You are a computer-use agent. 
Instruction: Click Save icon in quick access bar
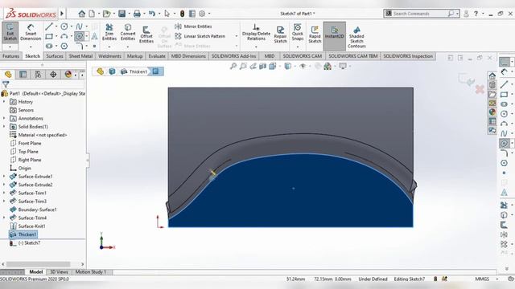[x=122, y=14]
